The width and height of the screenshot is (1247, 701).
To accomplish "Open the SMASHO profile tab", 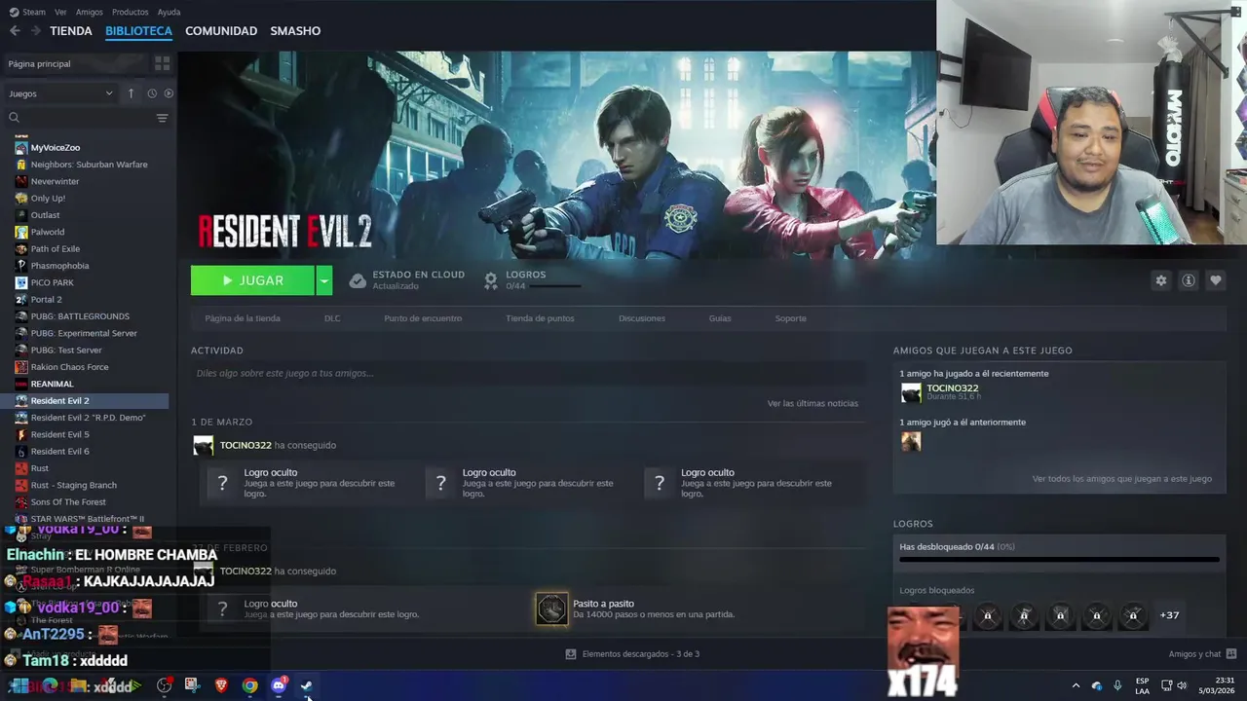I will pyautogui.click(x=295, y=31).
